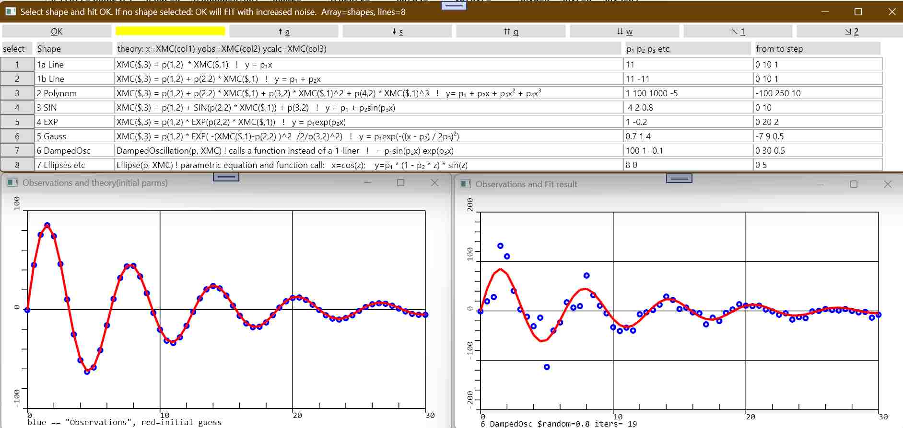Click the OK button

[x=57, y=32]
